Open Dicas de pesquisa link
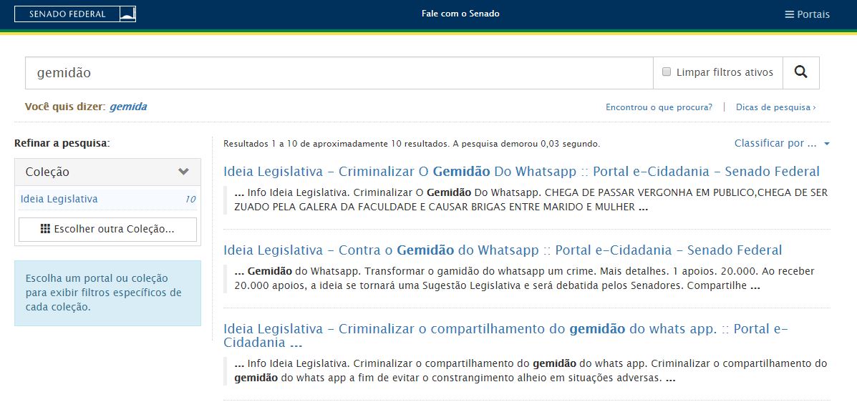The image size is (857, 407). 775,107
